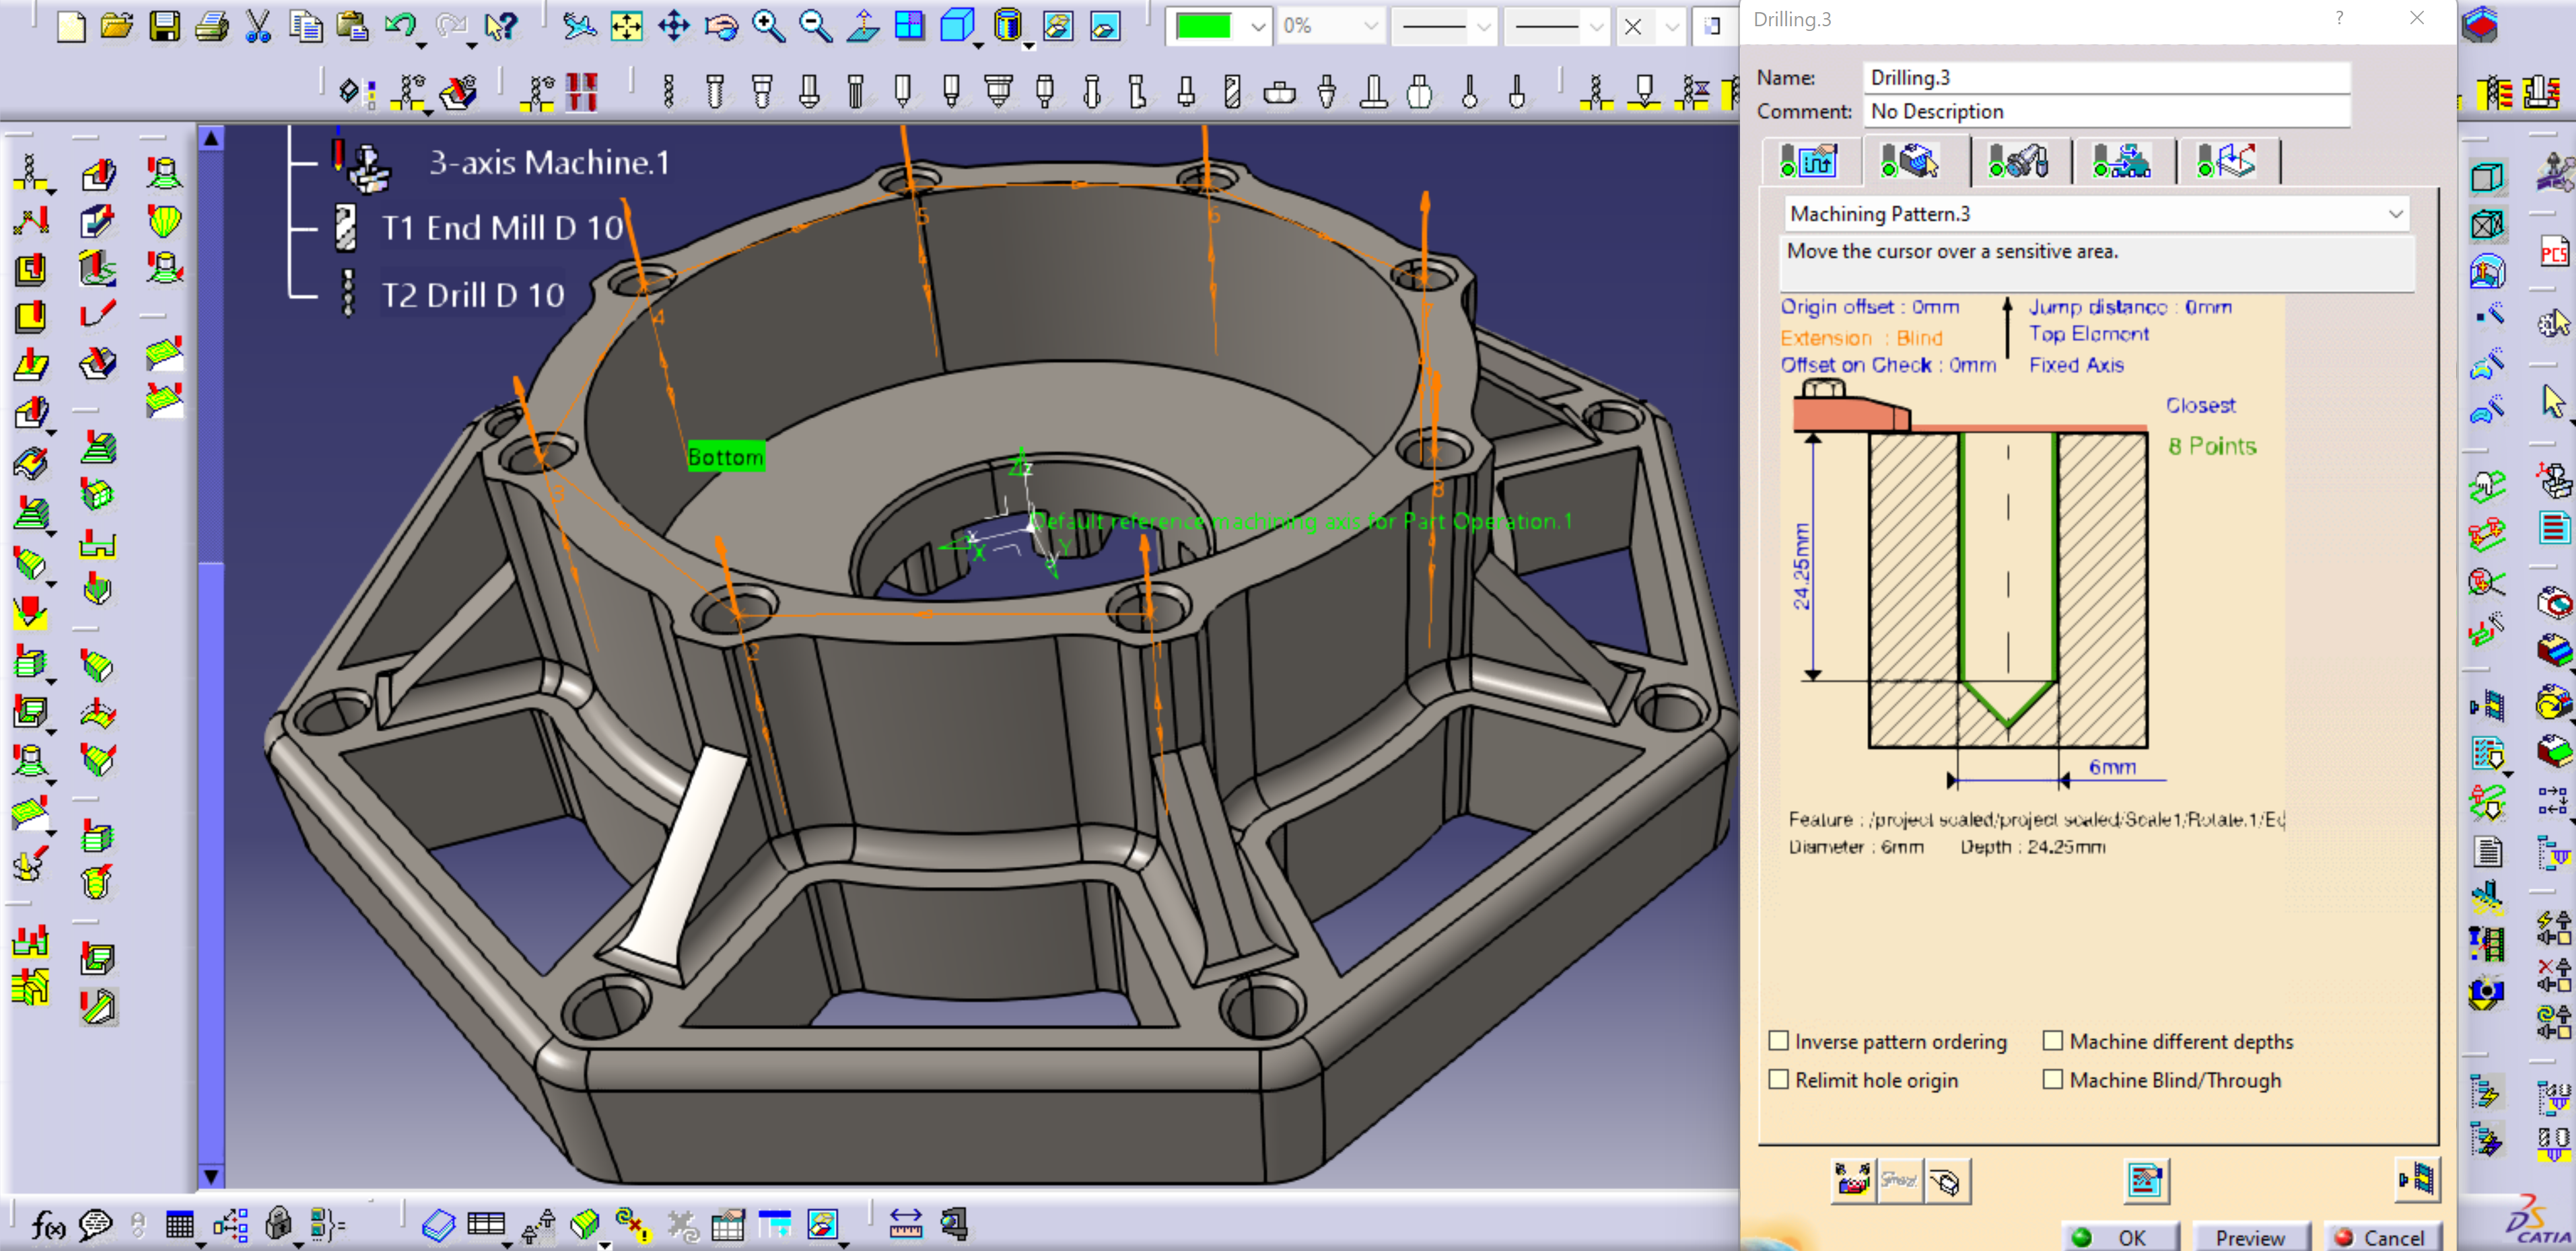2576x1251 pixels.
Task: Click the Preview button
Action: tap(2250, 1237)
